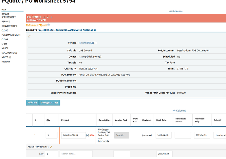Screen dimensions: 226x159
Task: Select IMPORT SPREADSHEET in the sidebar
Action: pyautogui.click(x=9, y=16)
